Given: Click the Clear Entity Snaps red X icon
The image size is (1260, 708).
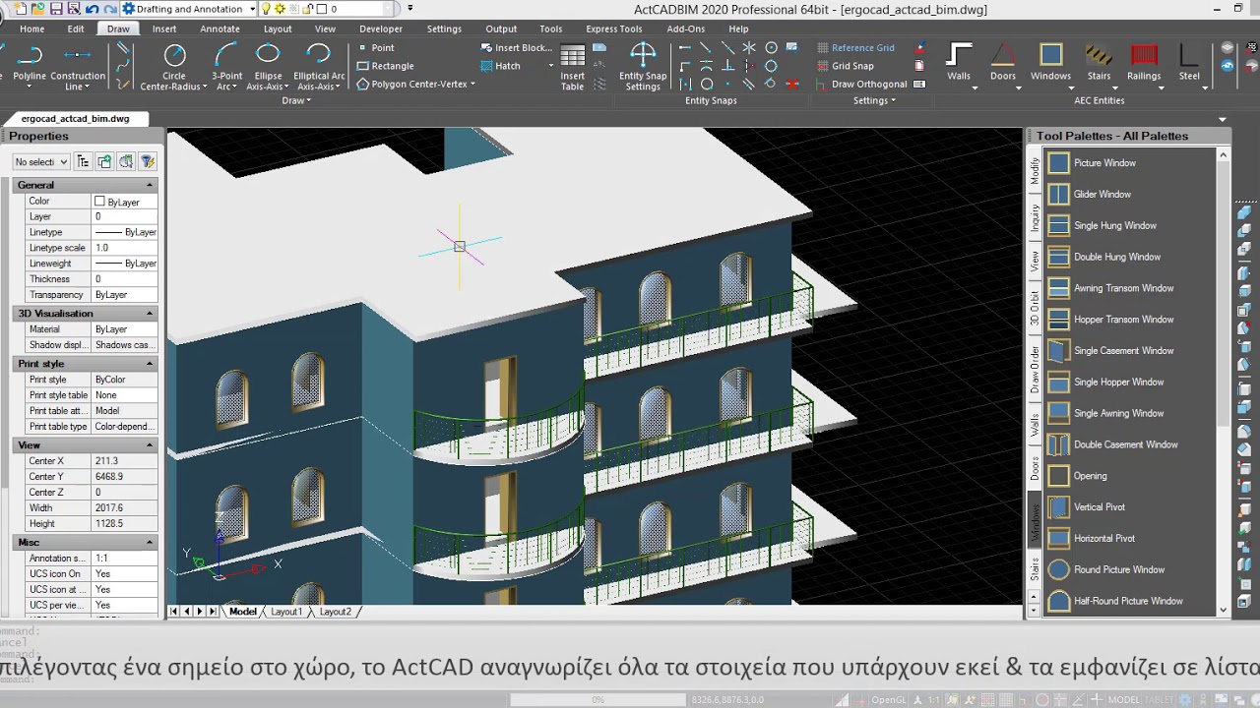Looking at the screenshot, I should point(793,84).
